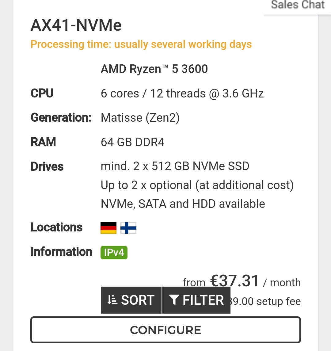Click the German flag location icon

[x=108, y=228]
